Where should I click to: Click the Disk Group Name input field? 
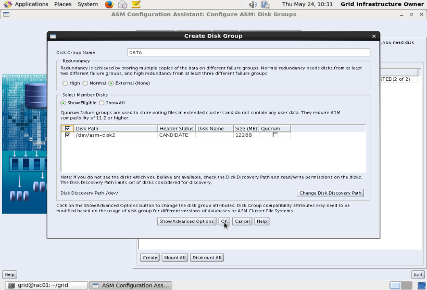pyautogui.click(x=248, y=52)
